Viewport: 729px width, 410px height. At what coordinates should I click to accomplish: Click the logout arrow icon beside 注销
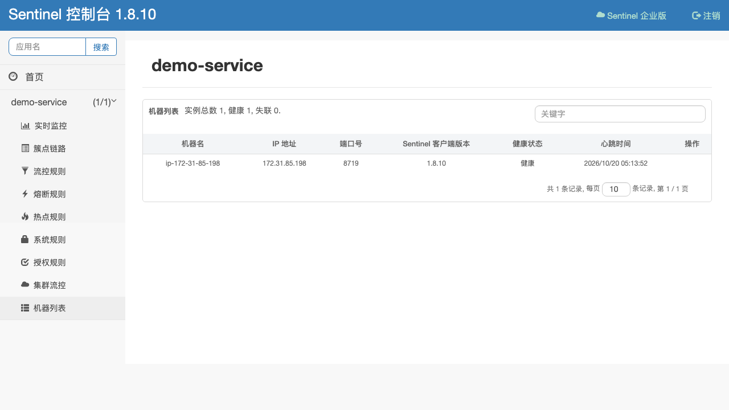(x=696, y=15)
